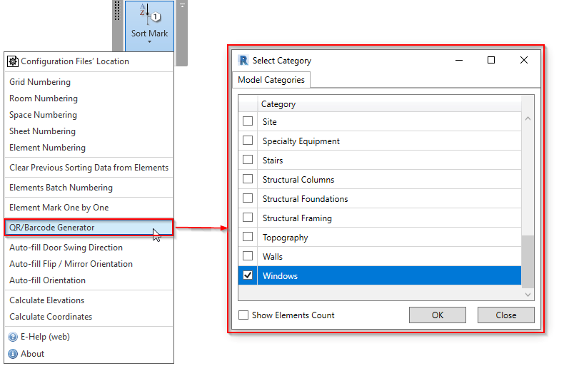This screenshot has height=371, width=564.
Task: Enable Show Elements Count checkbox
Action: click(x=243, y=315)
